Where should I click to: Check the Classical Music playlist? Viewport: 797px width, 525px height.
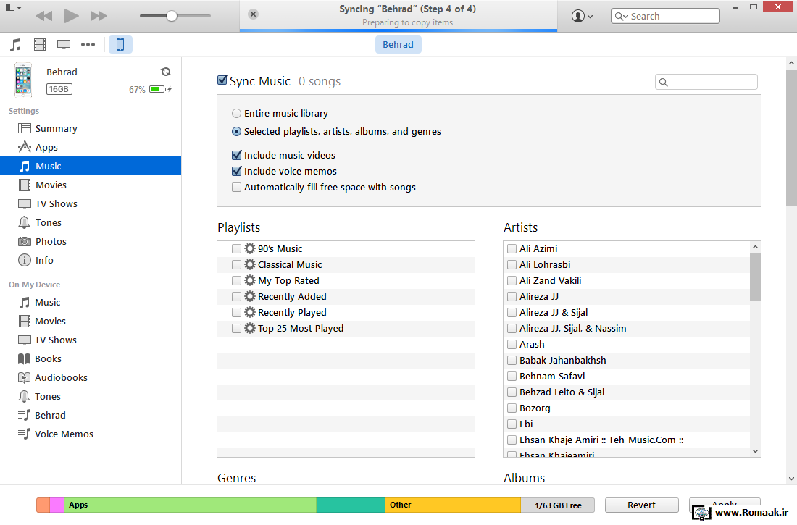pyautogui.click(x=236, y=265)
